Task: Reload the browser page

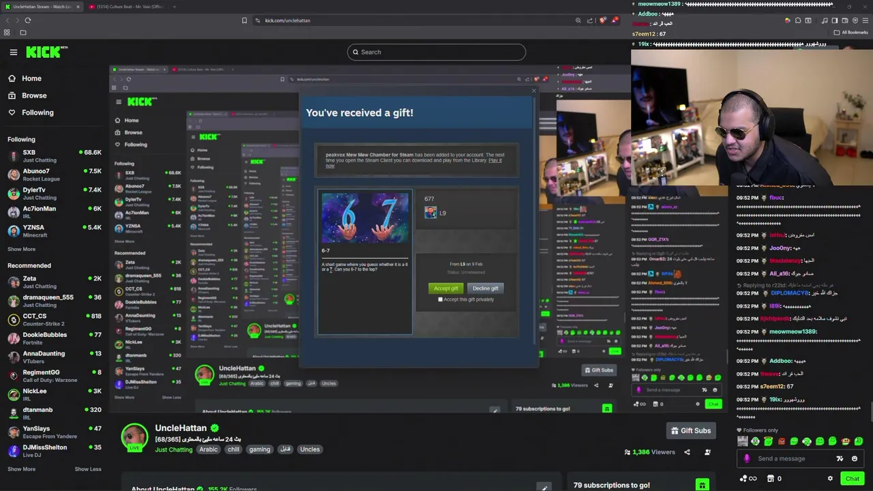Action: (28, 20)
